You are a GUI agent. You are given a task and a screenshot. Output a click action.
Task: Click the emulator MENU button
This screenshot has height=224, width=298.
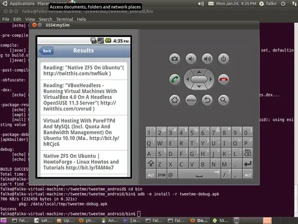(191, 100)
